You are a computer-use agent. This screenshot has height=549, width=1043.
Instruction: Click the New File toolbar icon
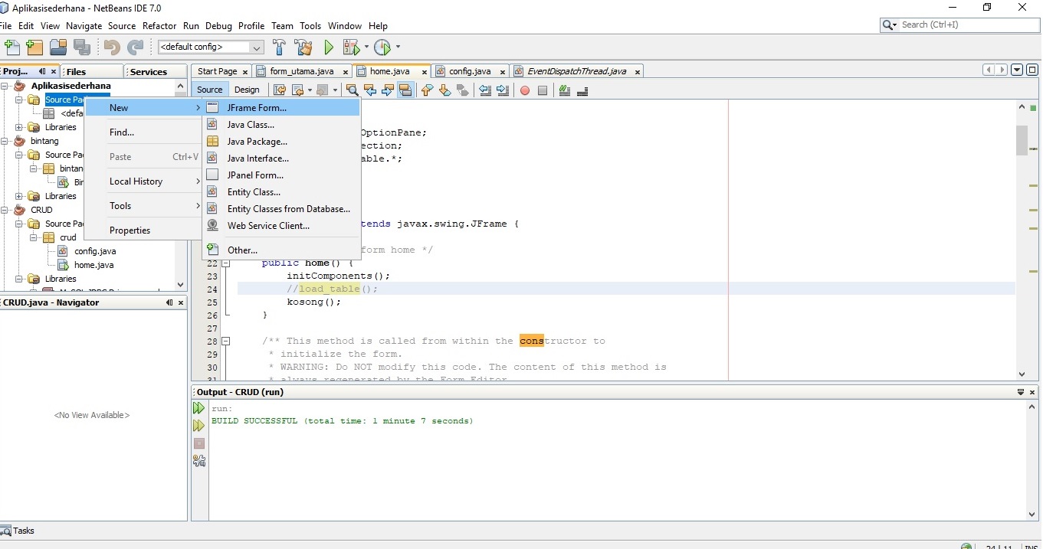click(x=11, y=47)
